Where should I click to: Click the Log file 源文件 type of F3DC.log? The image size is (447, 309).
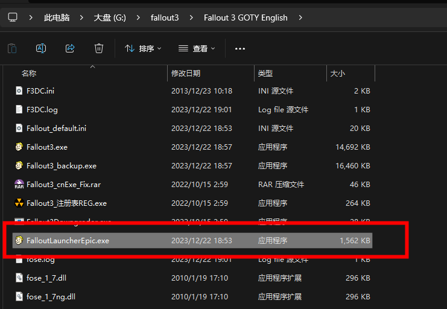click(283, 110)
